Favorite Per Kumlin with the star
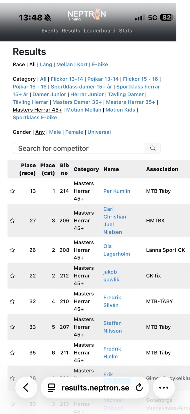The image size is (190, 414). click(x=12, y=191)
